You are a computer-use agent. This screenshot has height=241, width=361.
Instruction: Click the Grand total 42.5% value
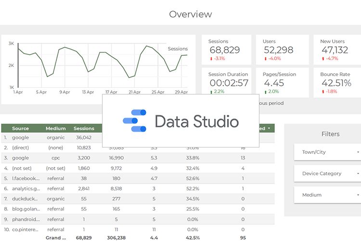tap(193, 238)
